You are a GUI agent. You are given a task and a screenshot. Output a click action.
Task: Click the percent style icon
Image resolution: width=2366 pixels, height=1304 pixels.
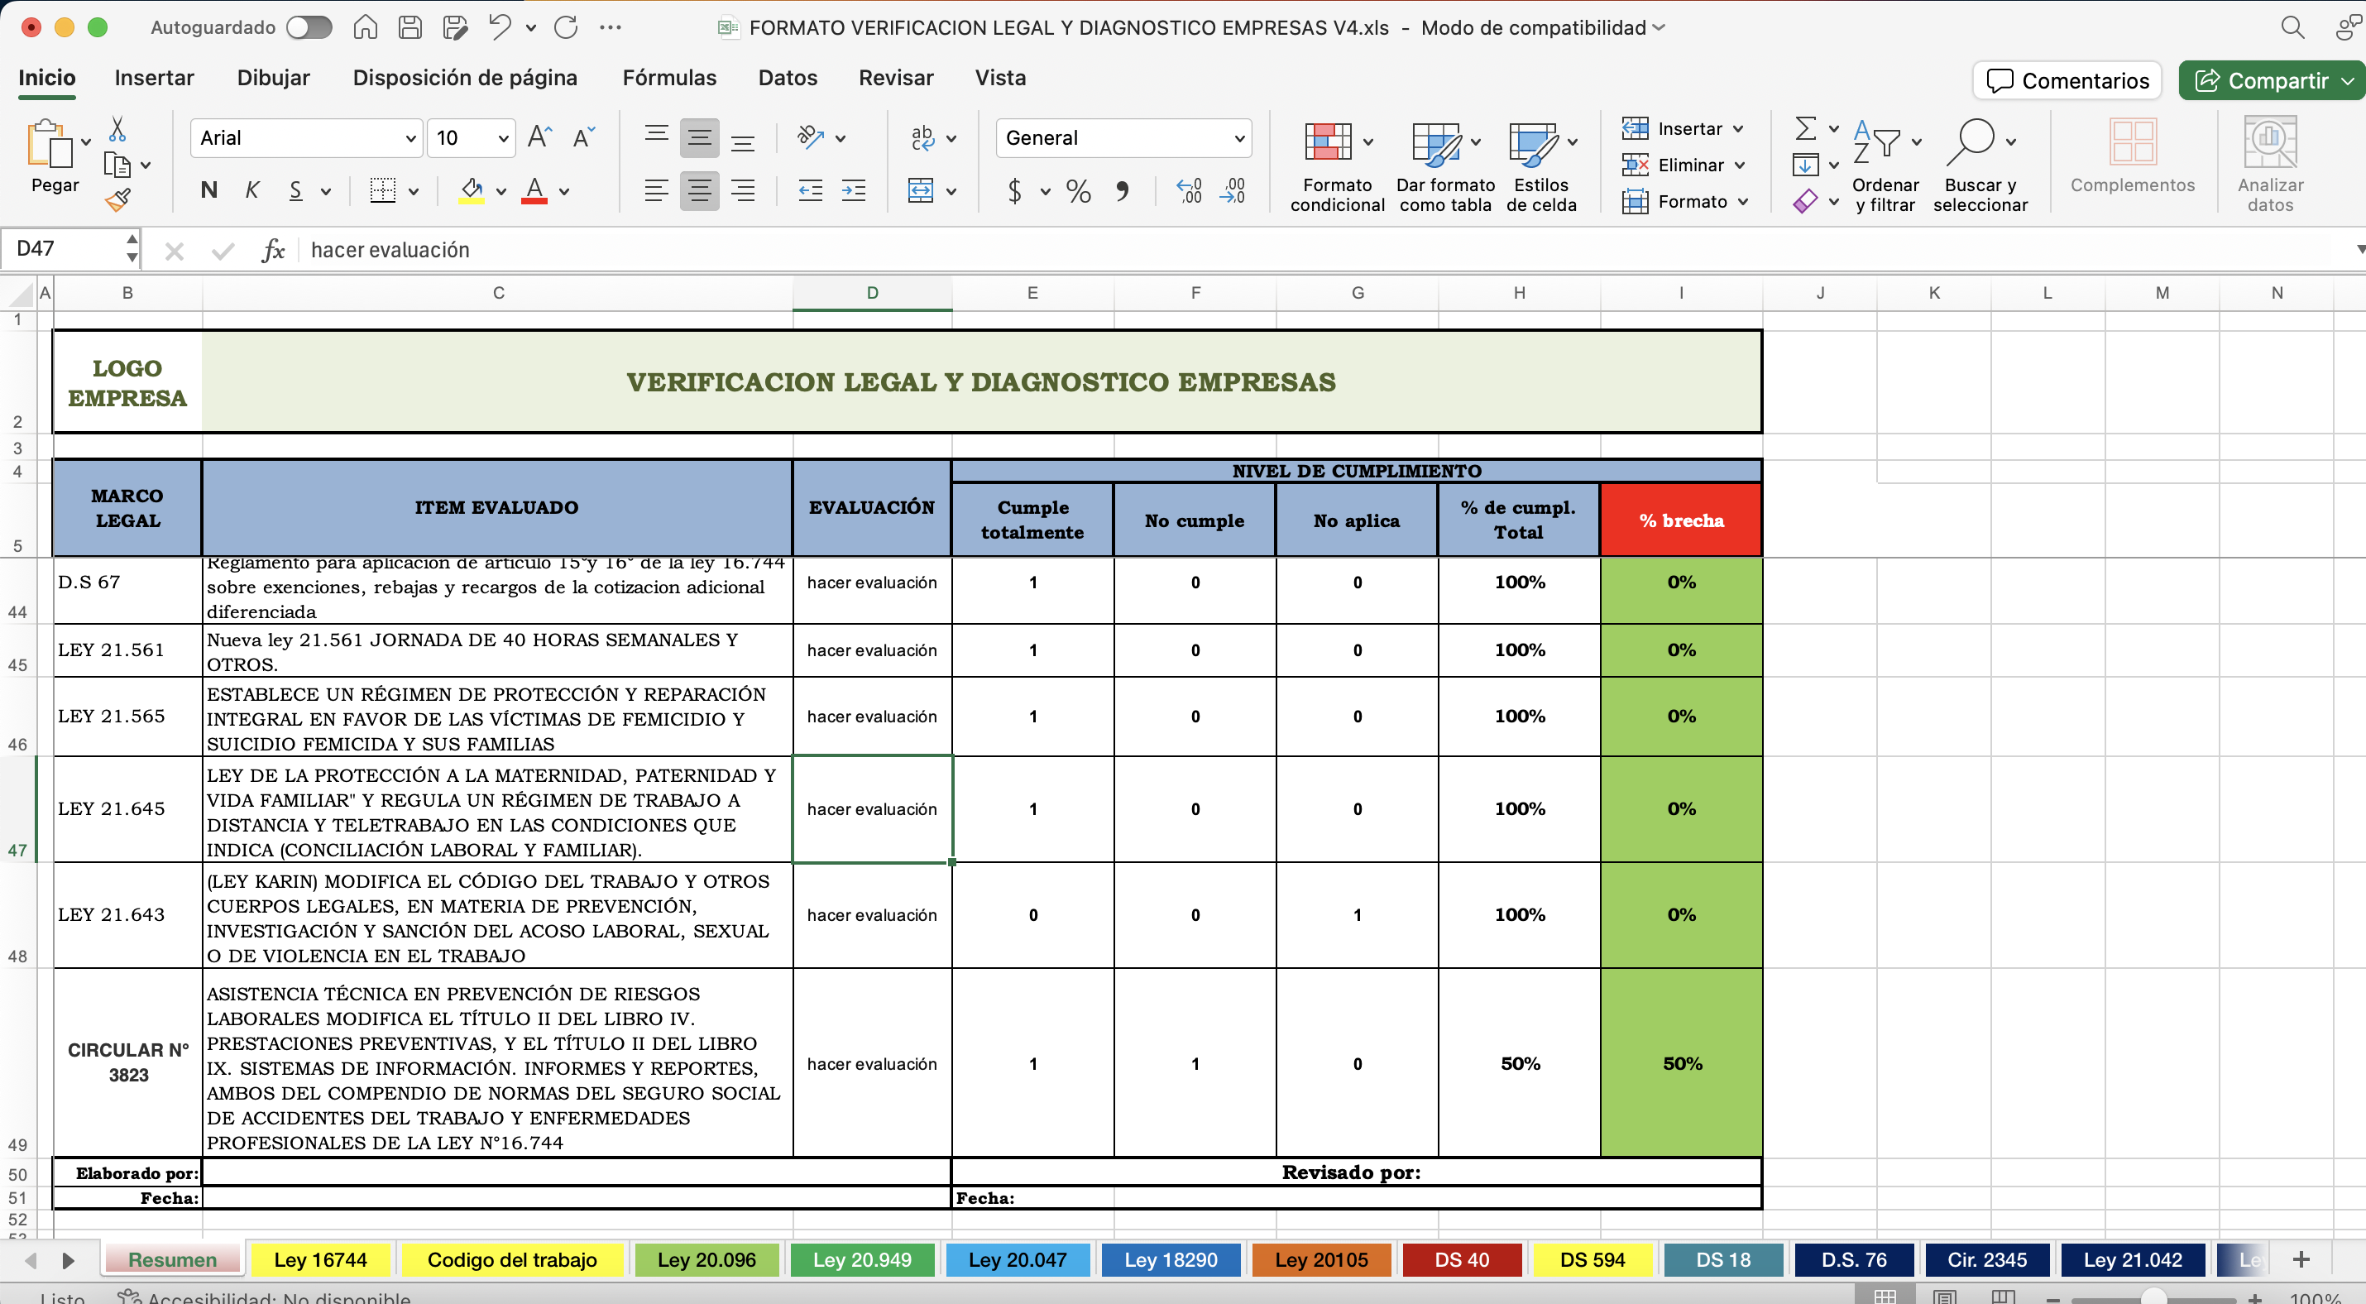[x=1078, y=191]
